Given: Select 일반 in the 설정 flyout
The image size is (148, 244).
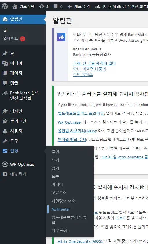Looking at the screenshot, I should [x=55, y=151].
